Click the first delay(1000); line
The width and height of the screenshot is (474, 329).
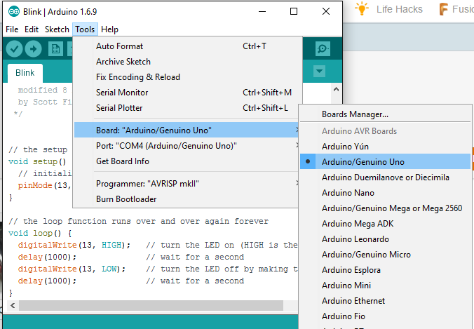47,257
